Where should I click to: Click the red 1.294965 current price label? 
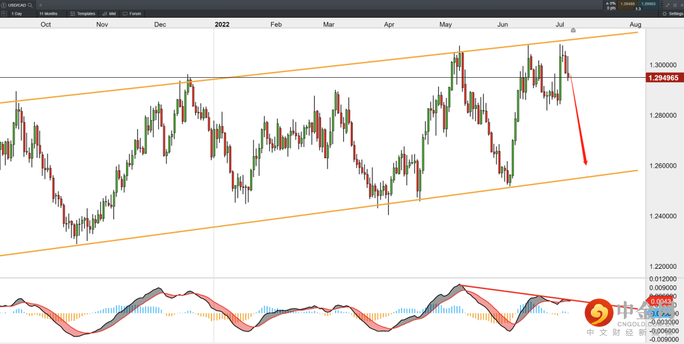663,78
